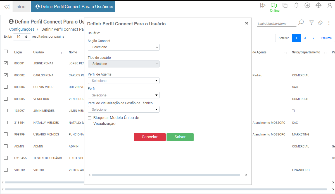Screen dimensions: 335x194
Task: Uncheck the row checkbox for login 000001
Action: [6, 63]
